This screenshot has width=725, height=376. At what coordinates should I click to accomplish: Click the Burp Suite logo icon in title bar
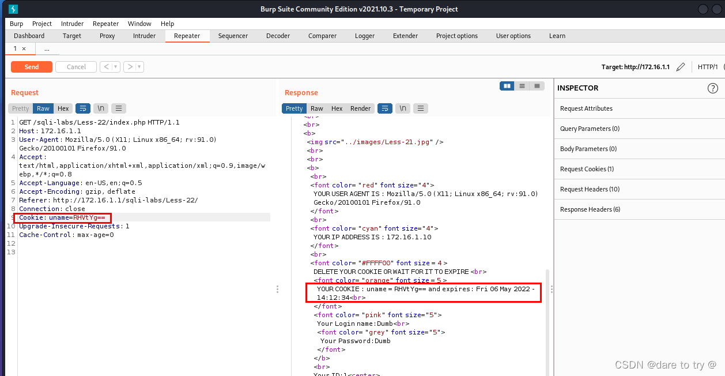point(13,9)
